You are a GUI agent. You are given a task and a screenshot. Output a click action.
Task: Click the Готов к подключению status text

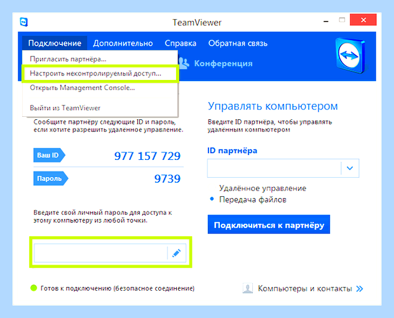pyautogui.click(x=118, y=288)
